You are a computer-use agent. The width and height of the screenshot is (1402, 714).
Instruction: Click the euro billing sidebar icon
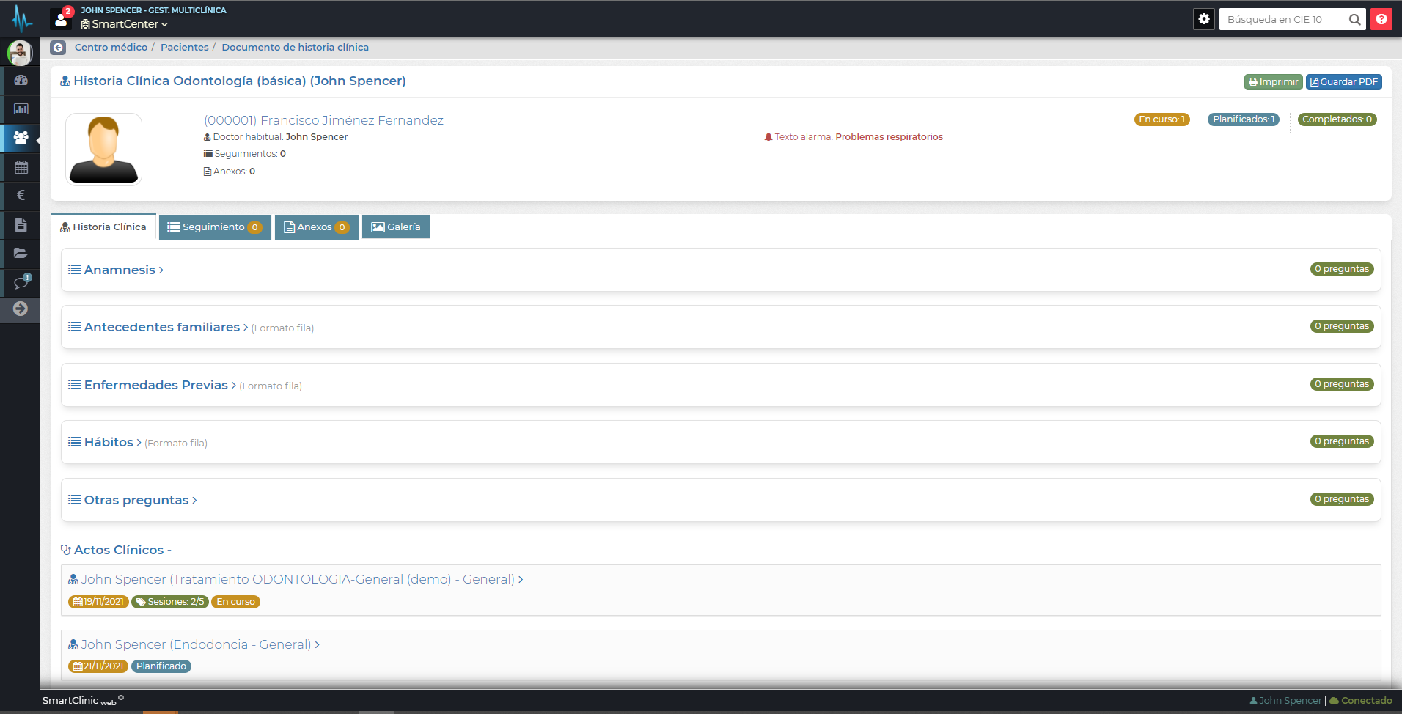(x=21, y=195)
